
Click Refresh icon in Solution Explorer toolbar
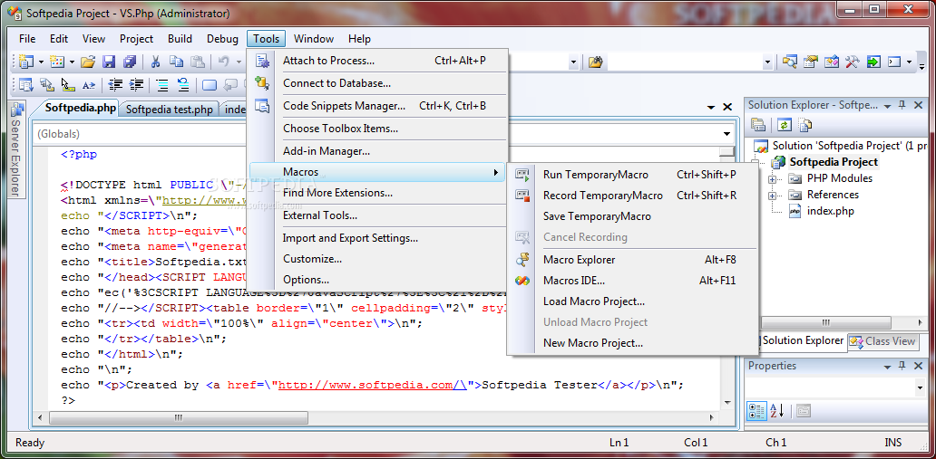tap(784, 125)
